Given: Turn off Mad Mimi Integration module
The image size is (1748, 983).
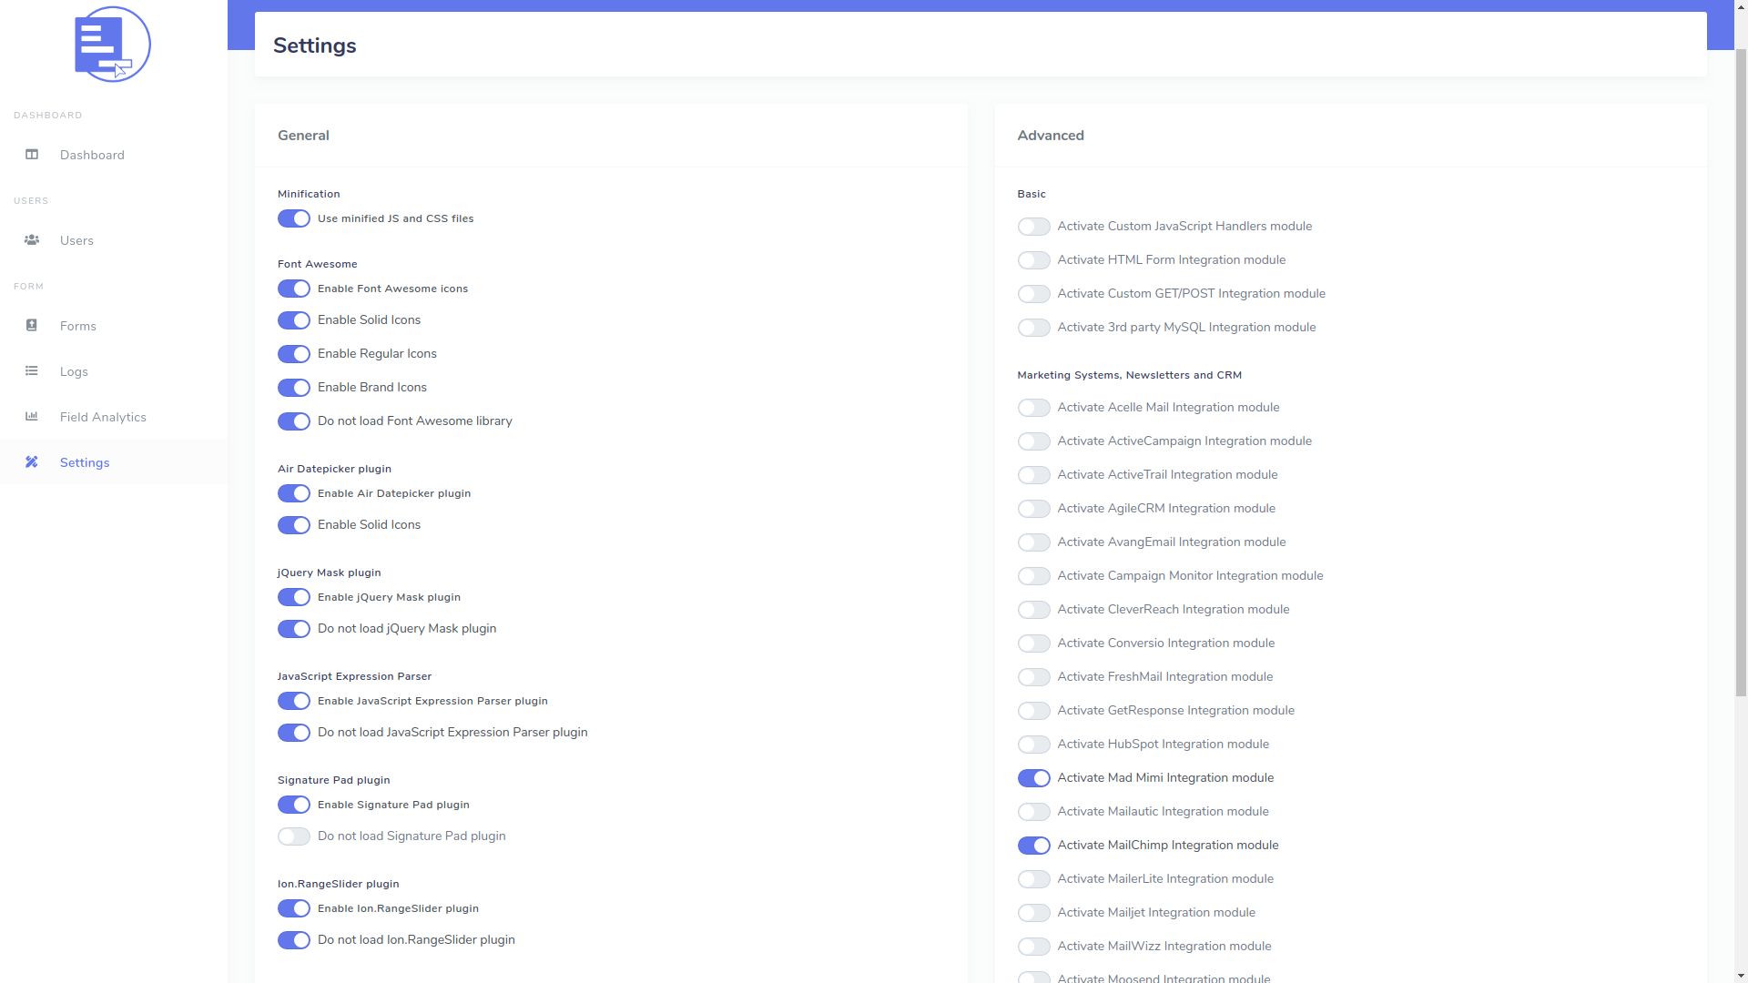Looking at the screenshot, I should [1033, 778].
